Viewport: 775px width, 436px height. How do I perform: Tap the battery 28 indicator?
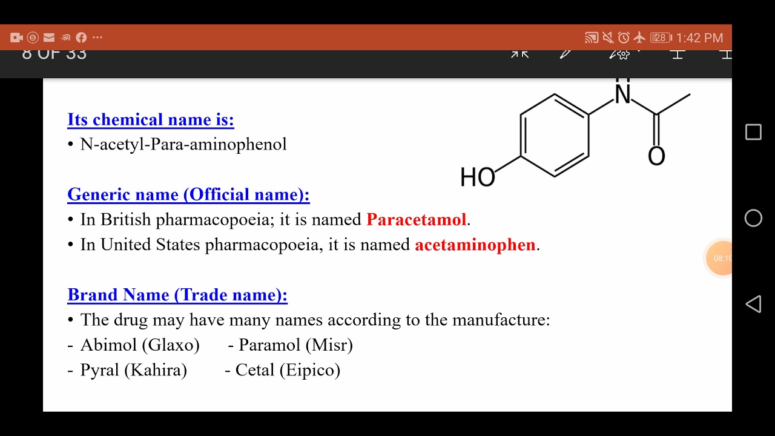tap(661, 38)
